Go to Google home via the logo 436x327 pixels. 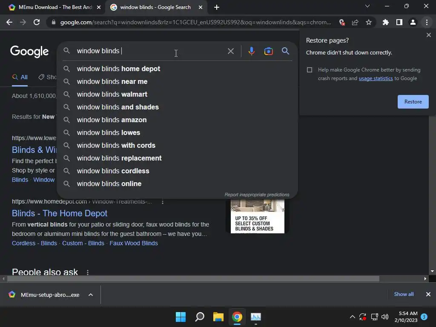[29, 52]
